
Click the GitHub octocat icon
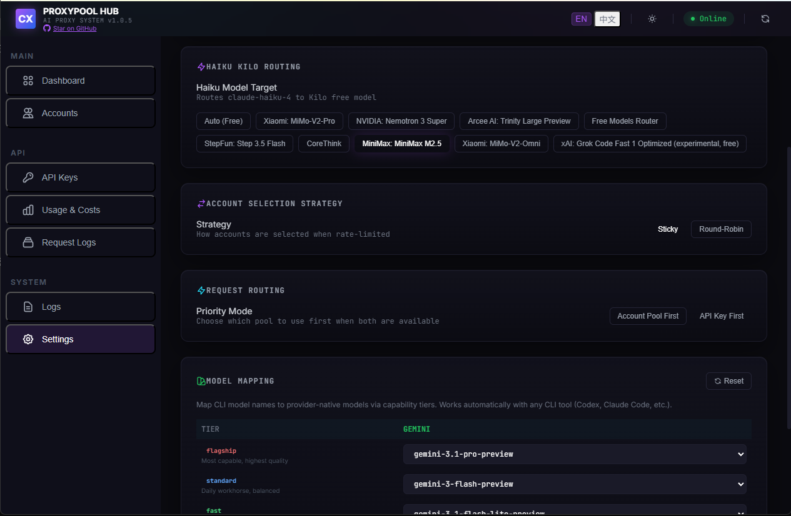[x=47, y=29]
